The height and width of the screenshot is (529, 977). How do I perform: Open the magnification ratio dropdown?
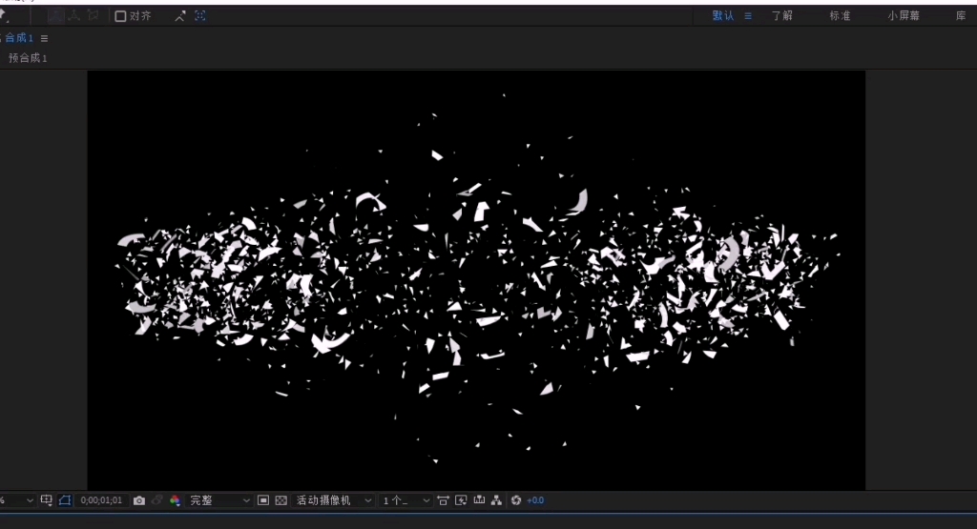[x=17, y=500]
